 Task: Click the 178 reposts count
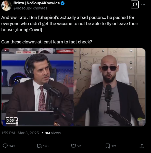(46, 146)
